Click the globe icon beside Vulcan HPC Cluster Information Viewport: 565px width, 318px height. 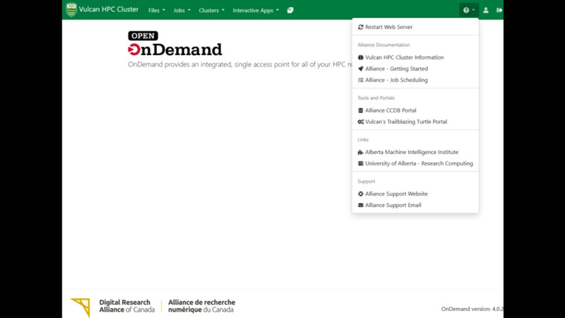[x=360, y=57]
